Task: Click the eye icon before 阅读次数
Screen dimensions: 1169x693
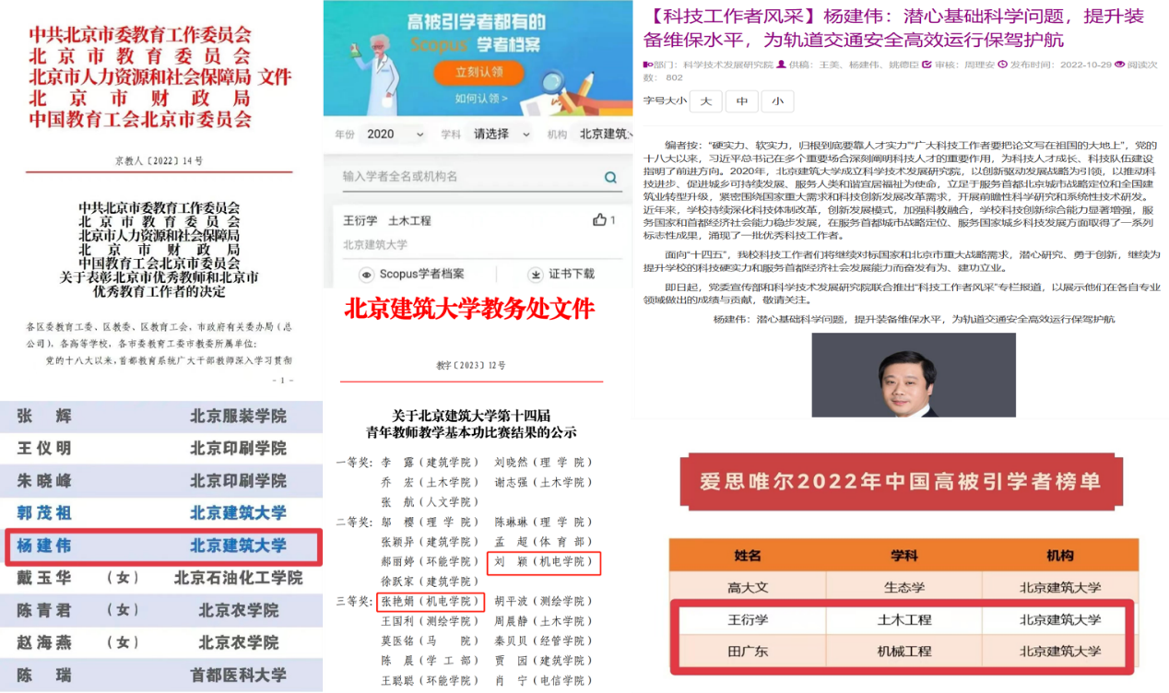Action: tap(1119, 65)
